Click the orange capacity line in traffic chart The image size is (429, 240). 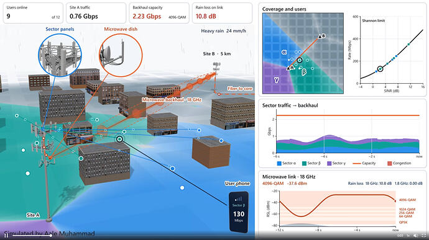coord(348,115)
